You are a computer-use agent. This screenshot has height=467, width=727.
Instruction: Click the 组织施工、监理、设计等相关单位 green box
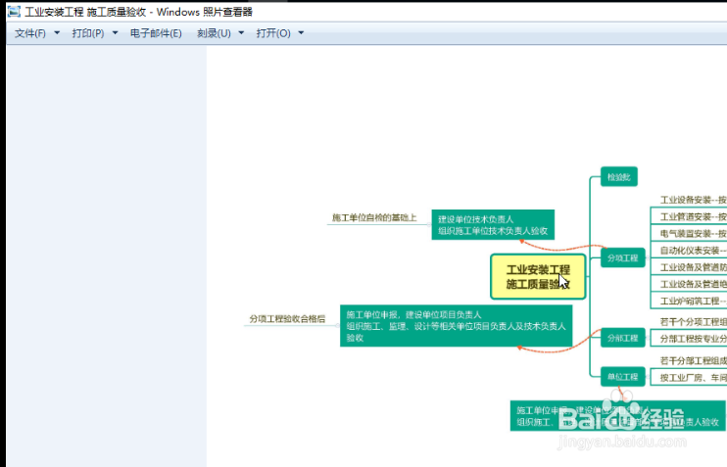click(456, 326)
